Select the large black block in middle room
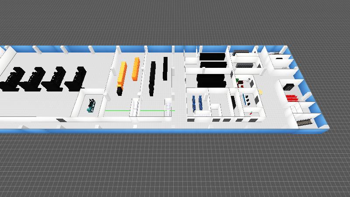The image size is (350, 197). (212, 80)
